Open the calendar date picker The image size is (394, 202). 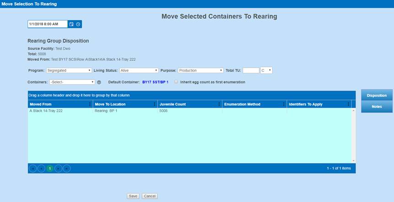click(x=71, y=24)
